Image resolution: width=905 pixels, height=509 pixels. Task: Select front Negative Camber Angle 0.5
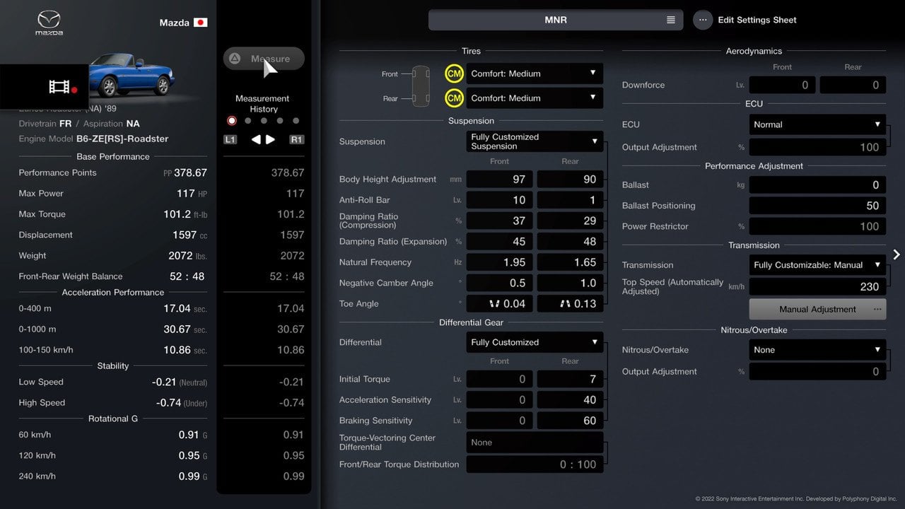coord(500,283)
